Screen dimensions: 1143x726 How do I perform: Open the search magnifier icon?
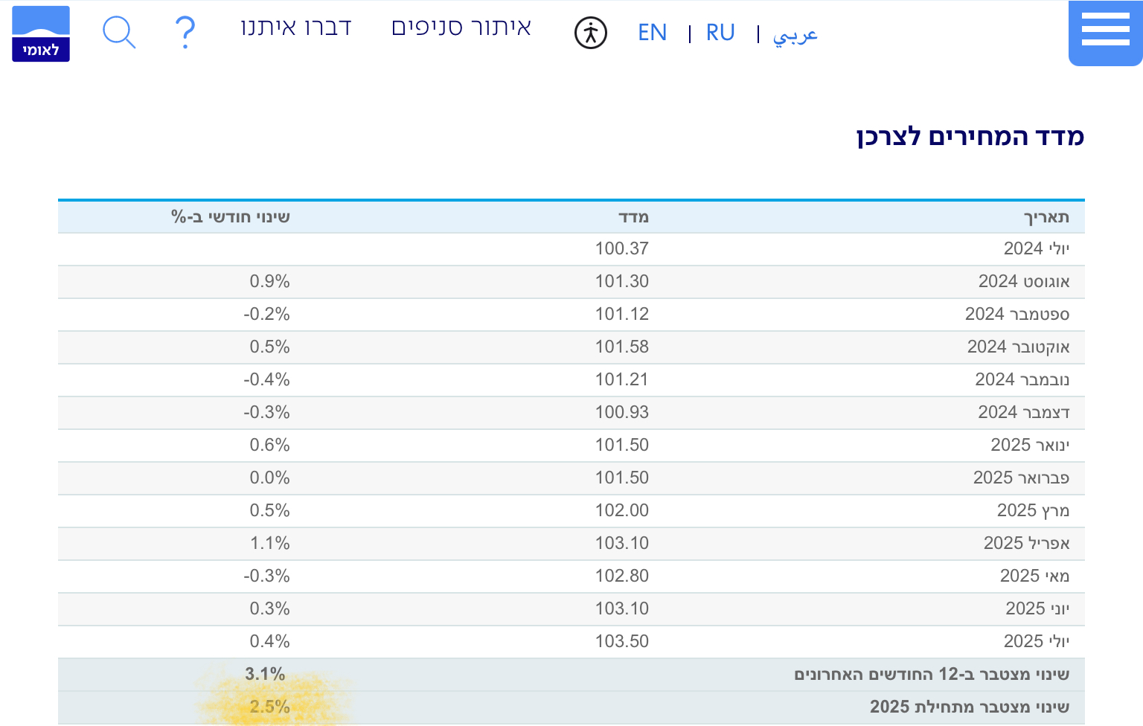pos(119,33)
